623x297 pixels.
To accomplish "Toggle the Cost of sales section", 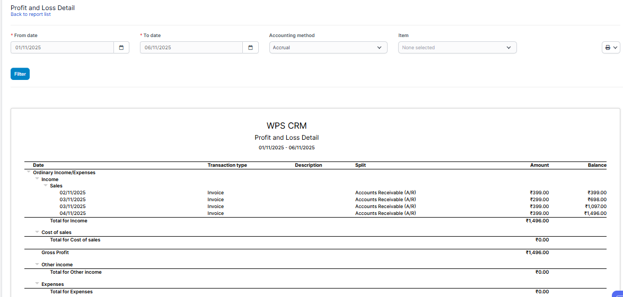I will click(37, 232).
